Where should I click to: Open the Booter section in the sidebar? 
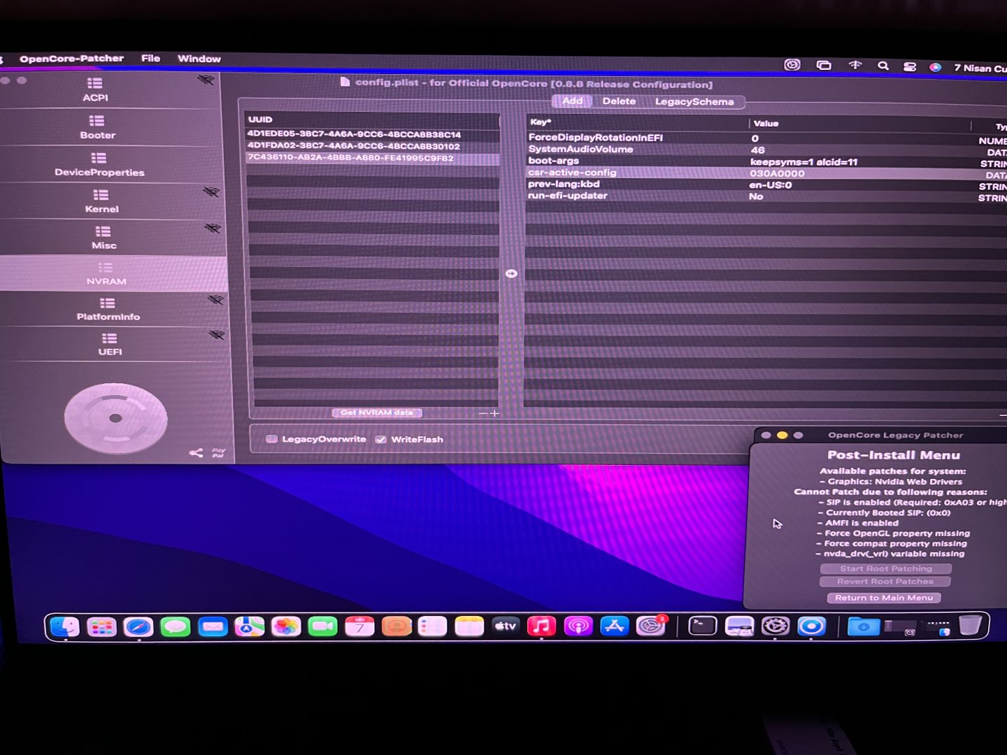coord(98,127)
